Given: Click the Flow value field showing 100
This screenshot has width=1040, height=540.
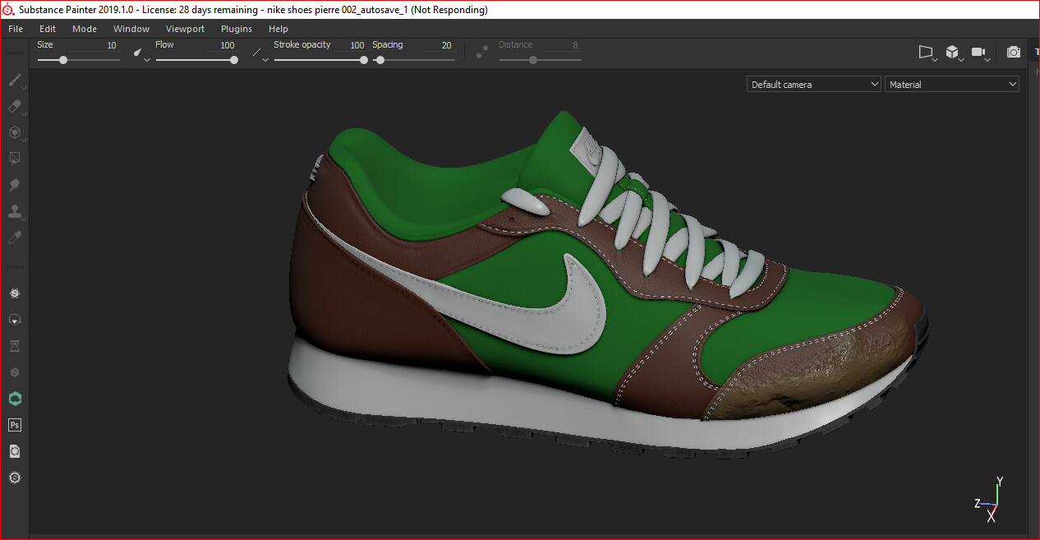Looking at the screenshot, I should [220, 45].
